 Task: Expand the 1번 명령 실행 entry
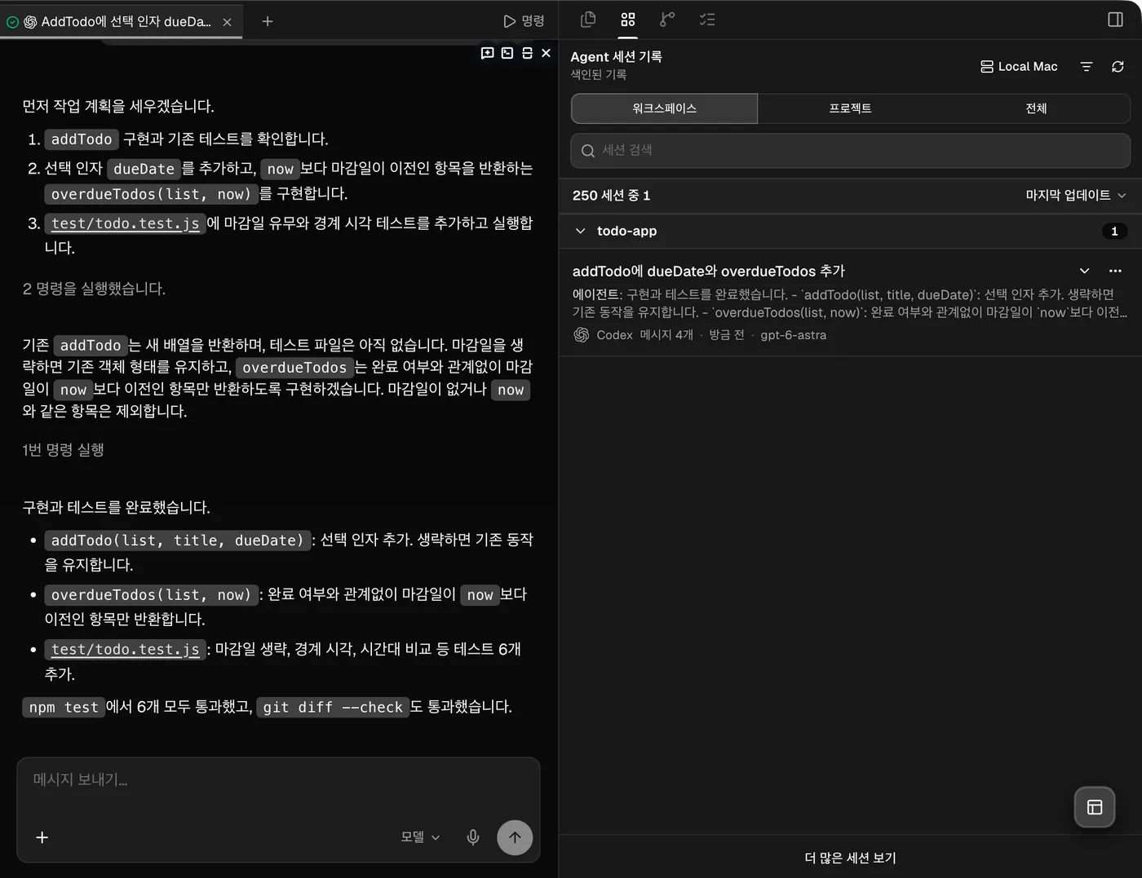(x=63, y=450)
